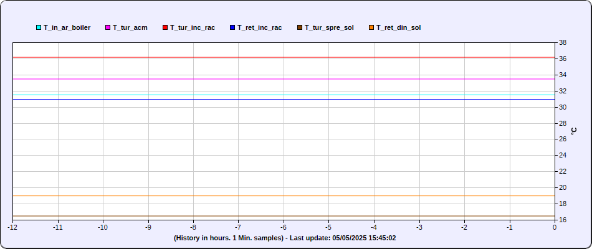Click the cyan line in the chart

(284, 95)
